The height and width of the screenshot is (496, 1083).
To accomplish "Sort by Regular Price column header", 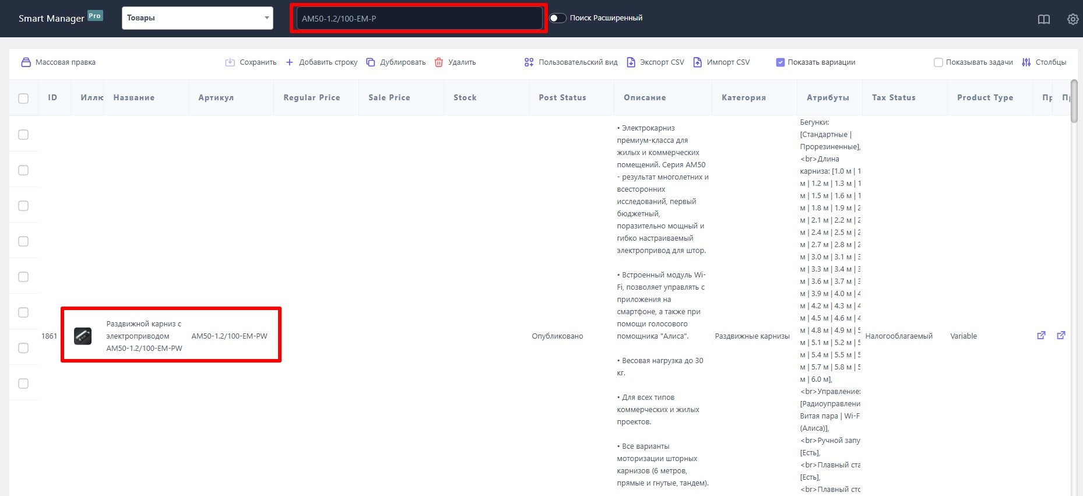I will pyautogui.click(x=312, y=97).
